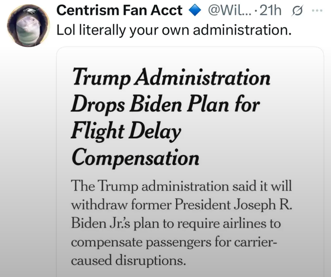Click the "Flight Delay" headline line
Image resolution: width=331 pixels, height=277 pixels.
pos(126,131)
